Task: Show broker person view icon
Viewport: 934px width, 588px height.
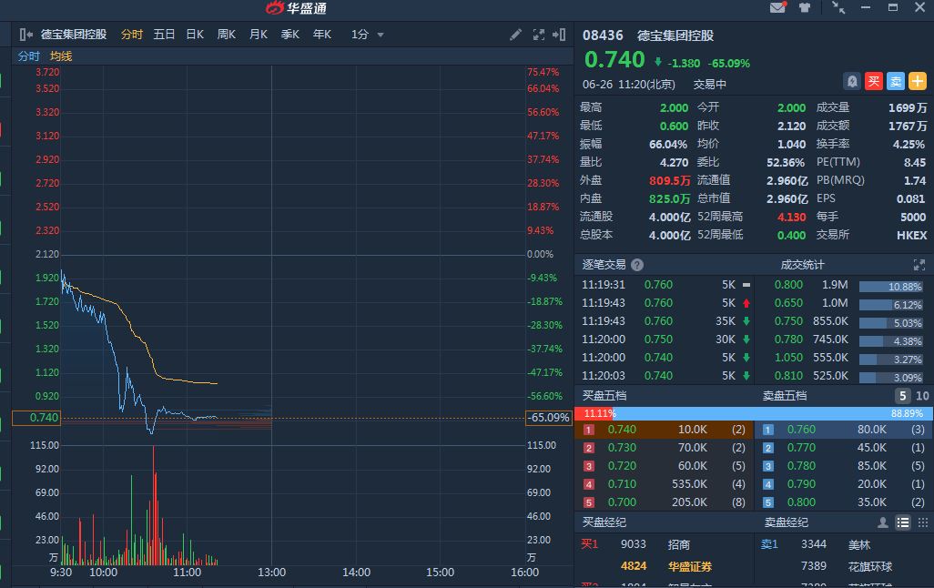Action: (x=883, y=522)
